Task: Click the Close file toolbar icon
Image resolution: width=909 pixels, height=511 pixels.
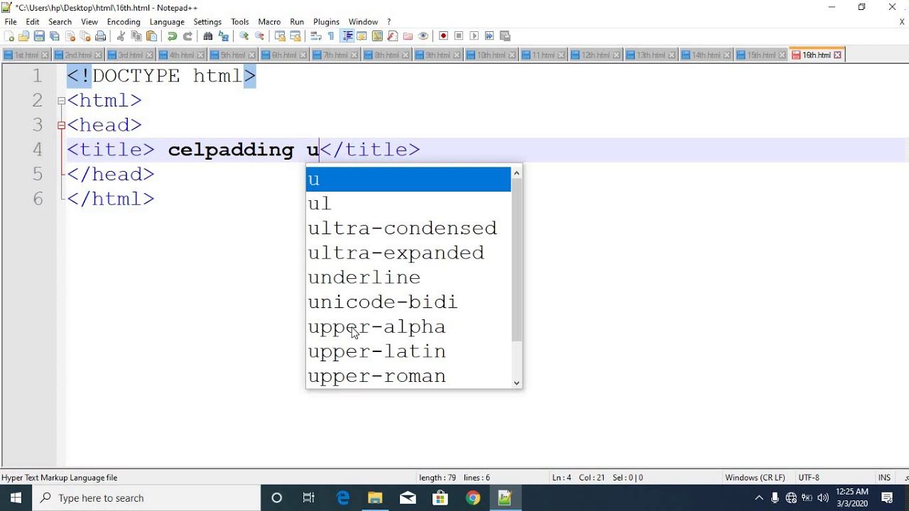Action: [x=70, y=36]
